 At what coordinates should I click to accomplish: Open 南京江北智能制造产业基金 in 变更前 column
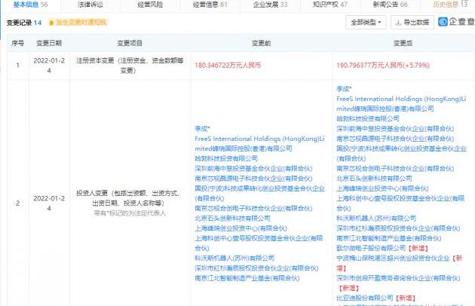[247, 278]
